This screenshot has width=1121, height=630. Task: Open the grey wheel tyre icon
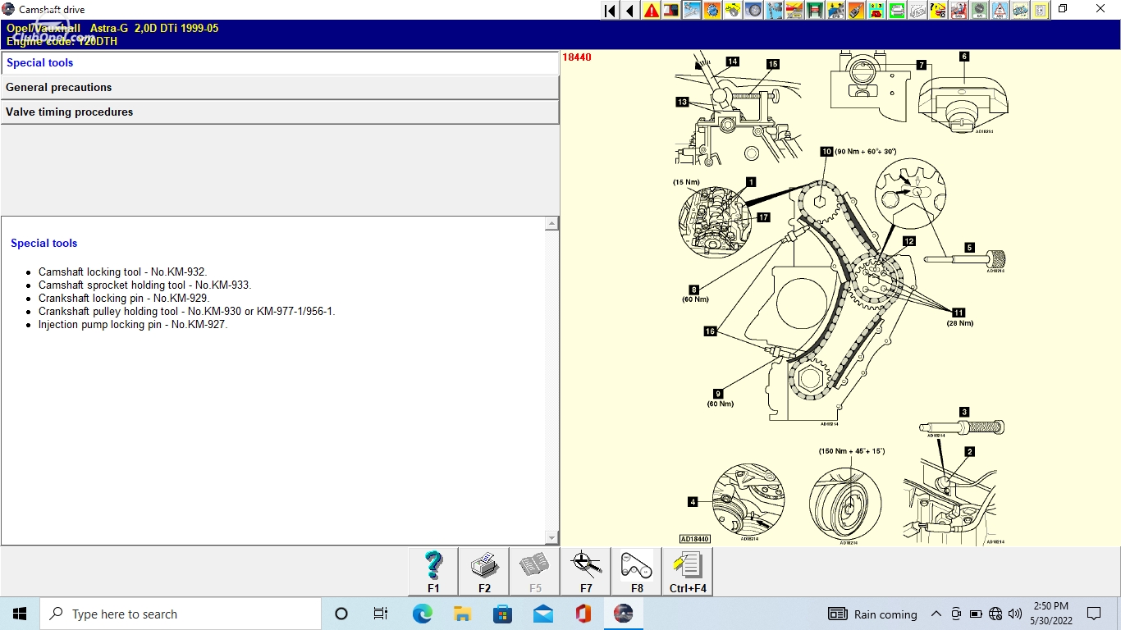(754, 11)
